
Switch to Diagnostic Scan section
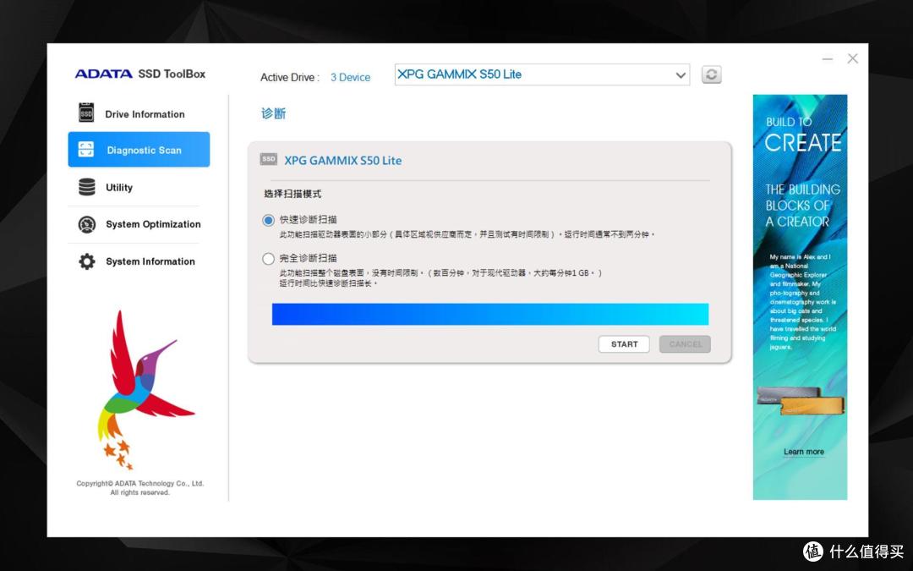(139, 149)
